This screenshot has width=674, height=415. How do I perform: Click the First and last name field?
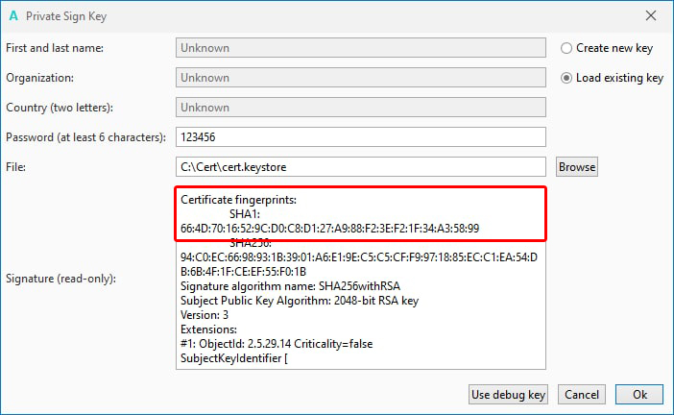pos(361,48)
